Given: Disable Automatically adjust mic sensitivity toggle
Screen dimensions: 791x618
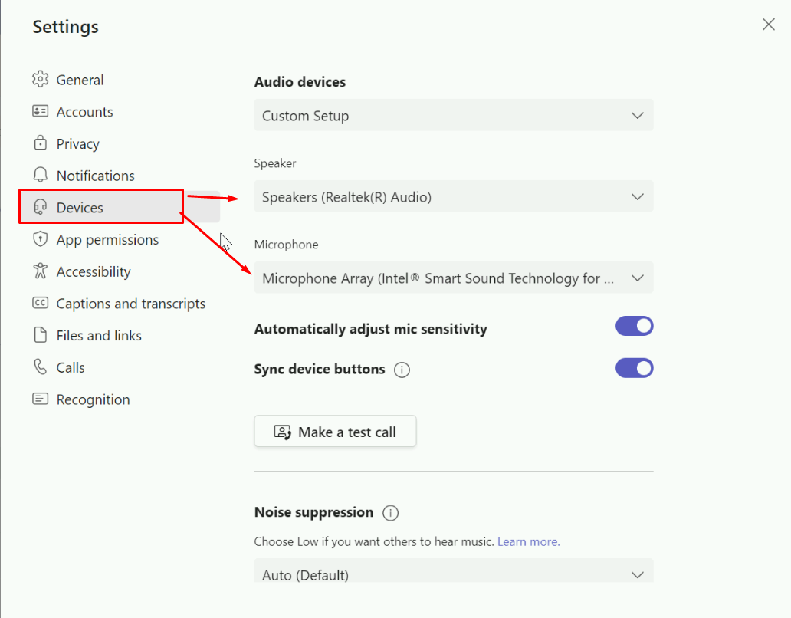Looking at the screenshot, I should 634,327.
